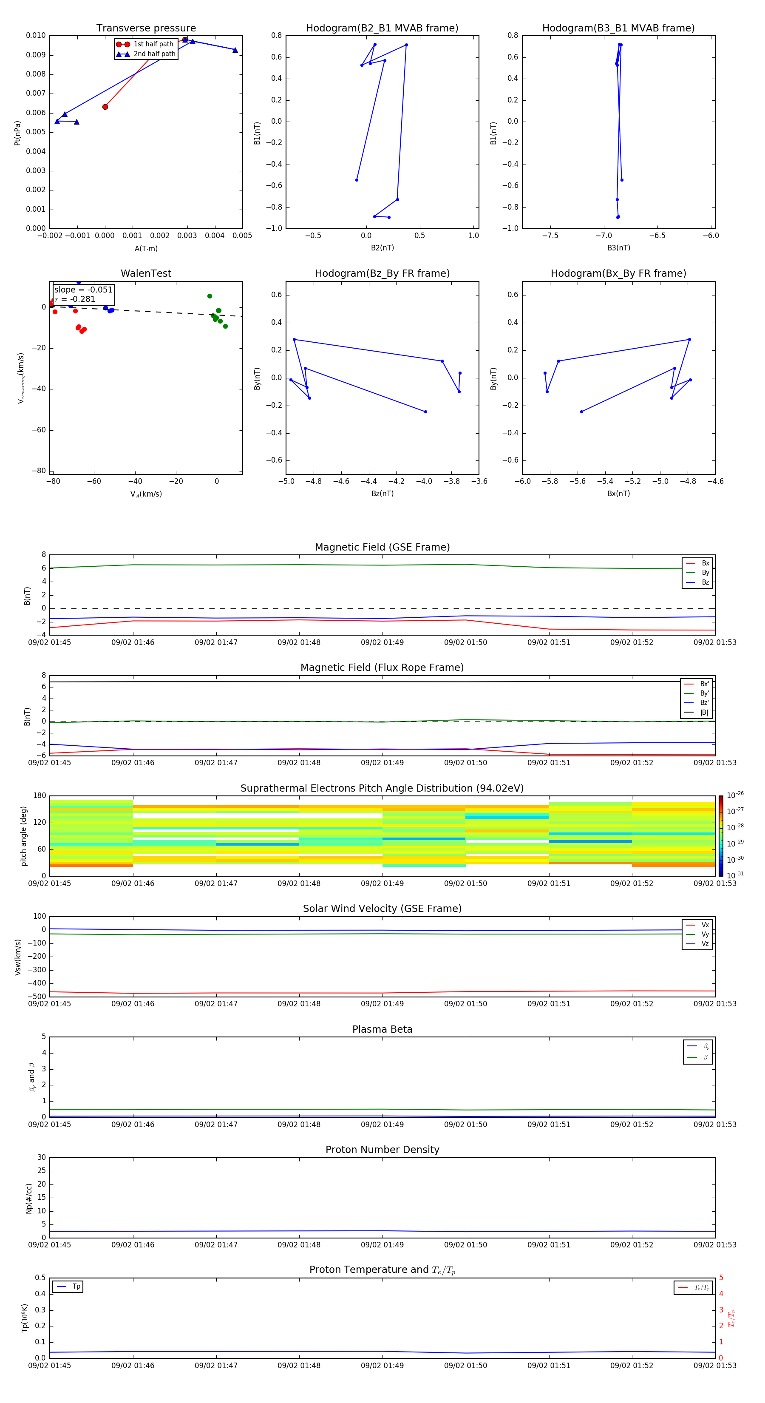Click the 'Bx(nT)' x-axis label
765x1403 pixels.
(x=618, y=494)
